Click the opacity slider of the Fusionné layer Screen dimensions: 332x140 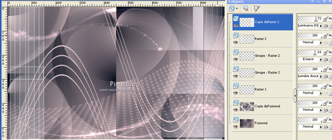click(x=310, y=120)
